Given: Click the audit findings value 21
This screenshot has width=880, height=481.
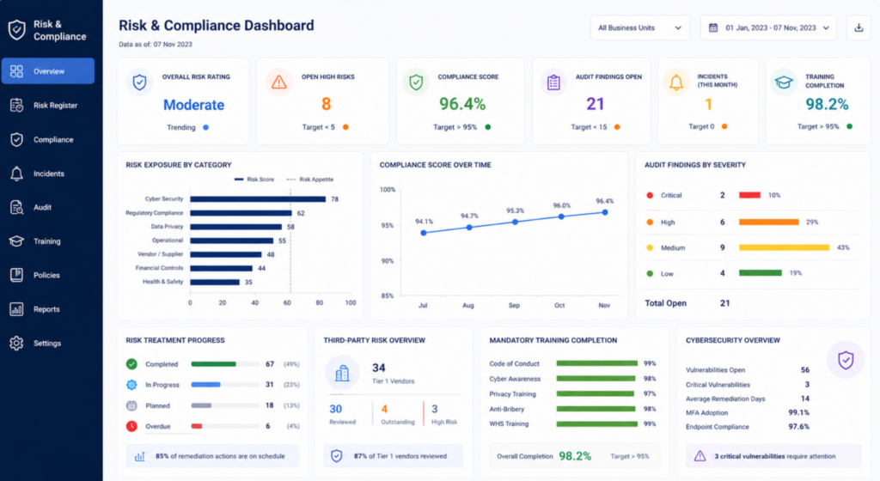Looking at the screenshot, I should pyautogui.click(x=595, y=104).
